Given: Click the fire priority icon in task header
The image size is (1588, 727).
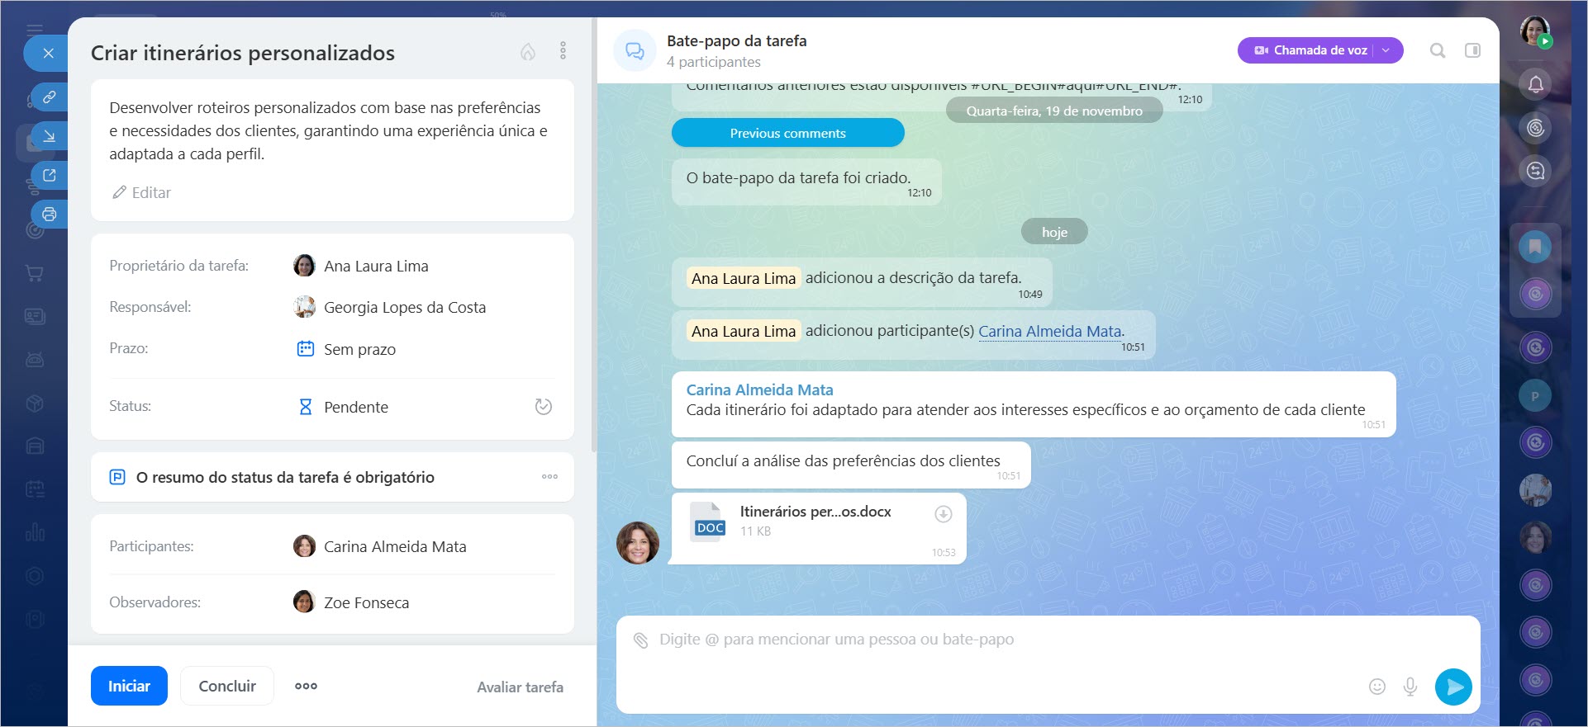Looking at the screenshot, I should click(527, 52).
